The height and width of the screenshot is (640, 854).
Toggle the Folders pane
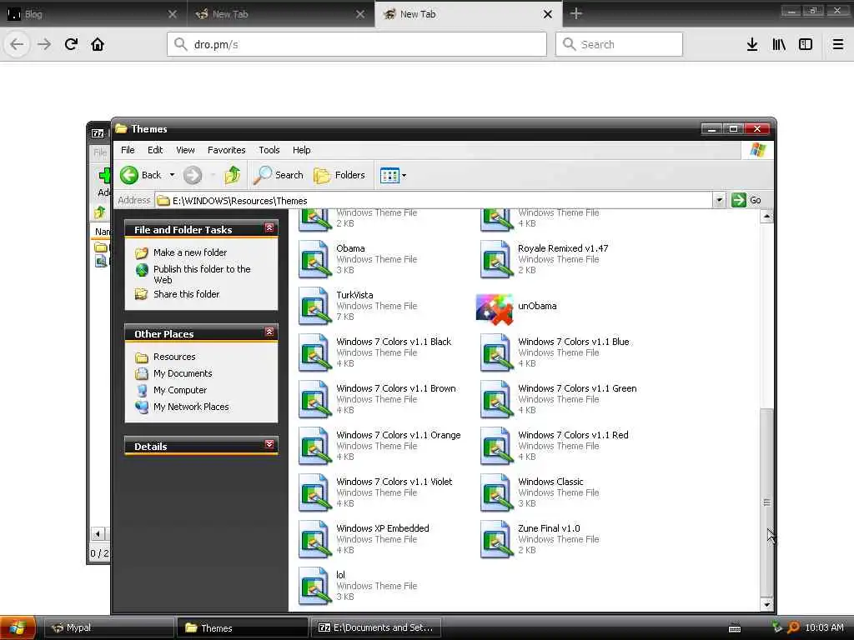(x=339, y=175)
